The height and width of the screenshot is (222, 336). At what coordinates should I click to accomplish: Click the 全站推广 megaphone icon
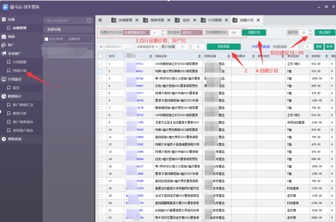[x=4, y=54]
